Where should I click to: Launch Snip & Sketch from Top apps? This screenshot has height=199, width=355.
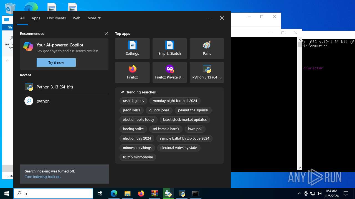(169, 49)
